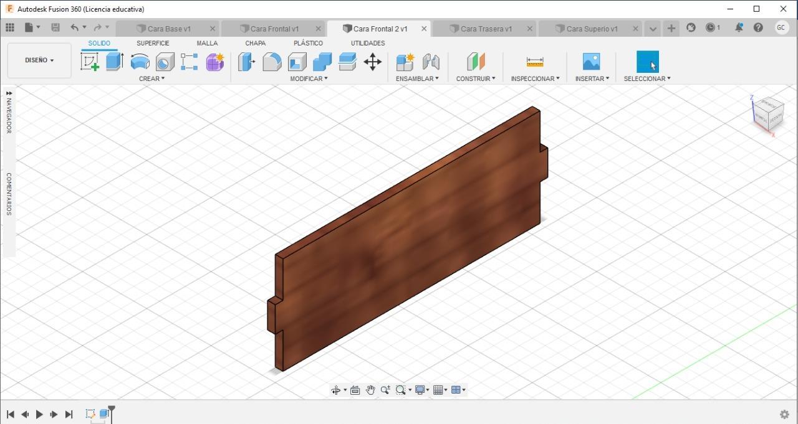The width and height of the screenshot is (798, 424).
Task: Click the Insert image icon
Action: tap(591, 62)
